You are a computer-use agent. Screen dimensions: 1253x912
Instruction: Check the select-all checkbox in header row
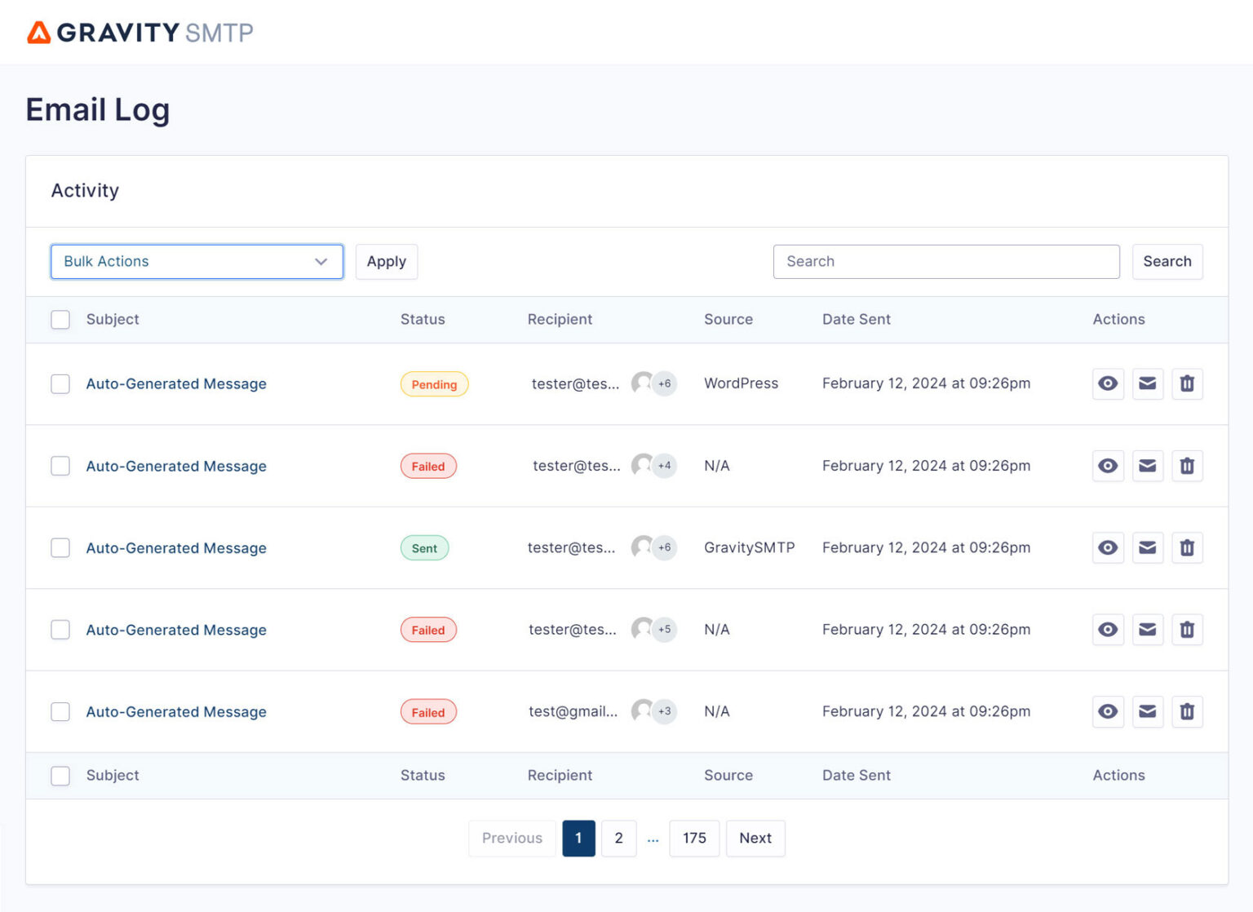coord(60,319)
